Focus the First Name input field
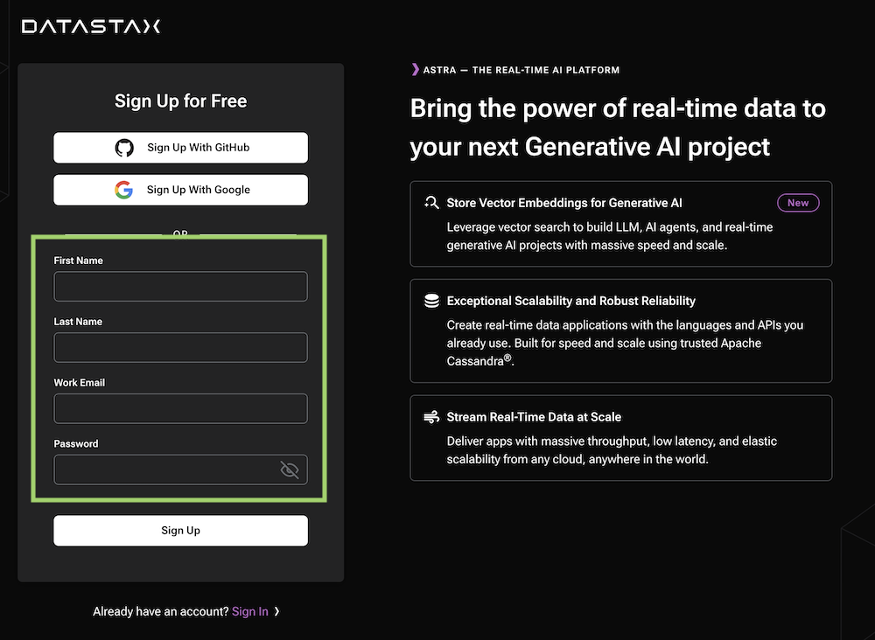The width and height of the screenshot is (875, 640). click(x=181, y=287)
